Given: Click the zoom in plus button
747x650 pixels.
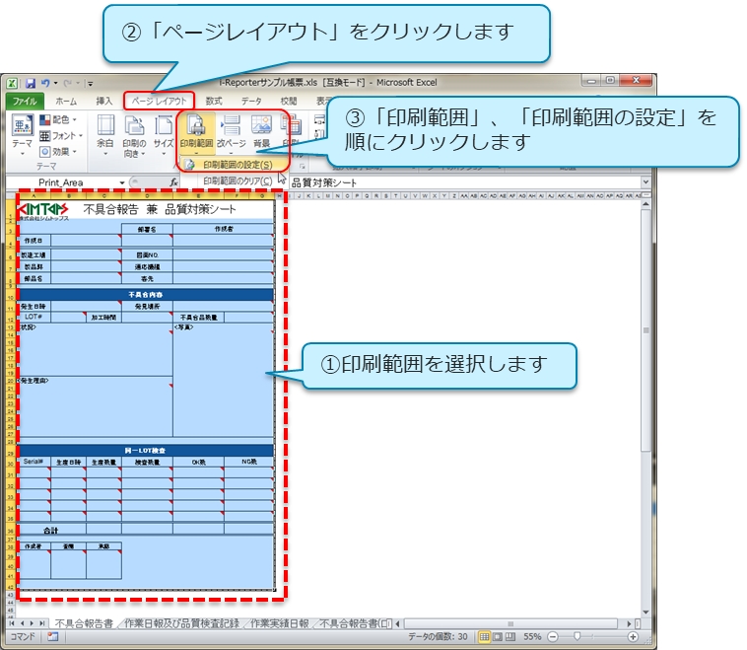Looking at the screenshot, I should tap(633, 636).
